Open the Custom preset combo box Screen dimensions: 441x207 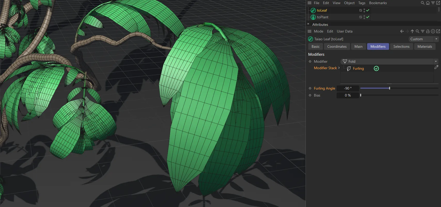tap(423, 39)
